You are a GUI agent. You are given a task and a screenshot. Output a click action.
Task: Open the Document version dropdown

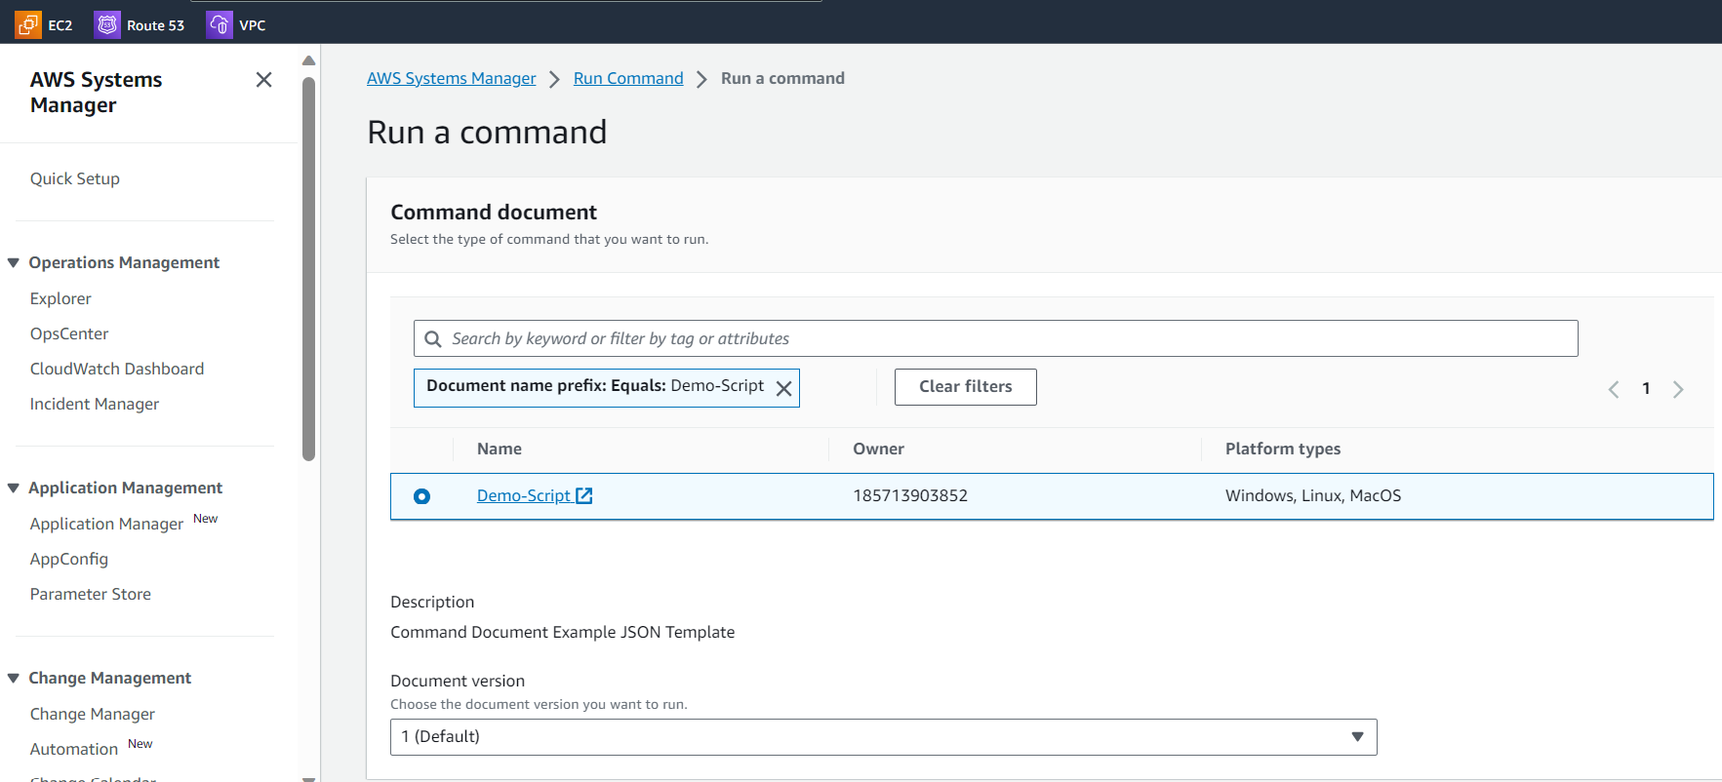[883, 737]
